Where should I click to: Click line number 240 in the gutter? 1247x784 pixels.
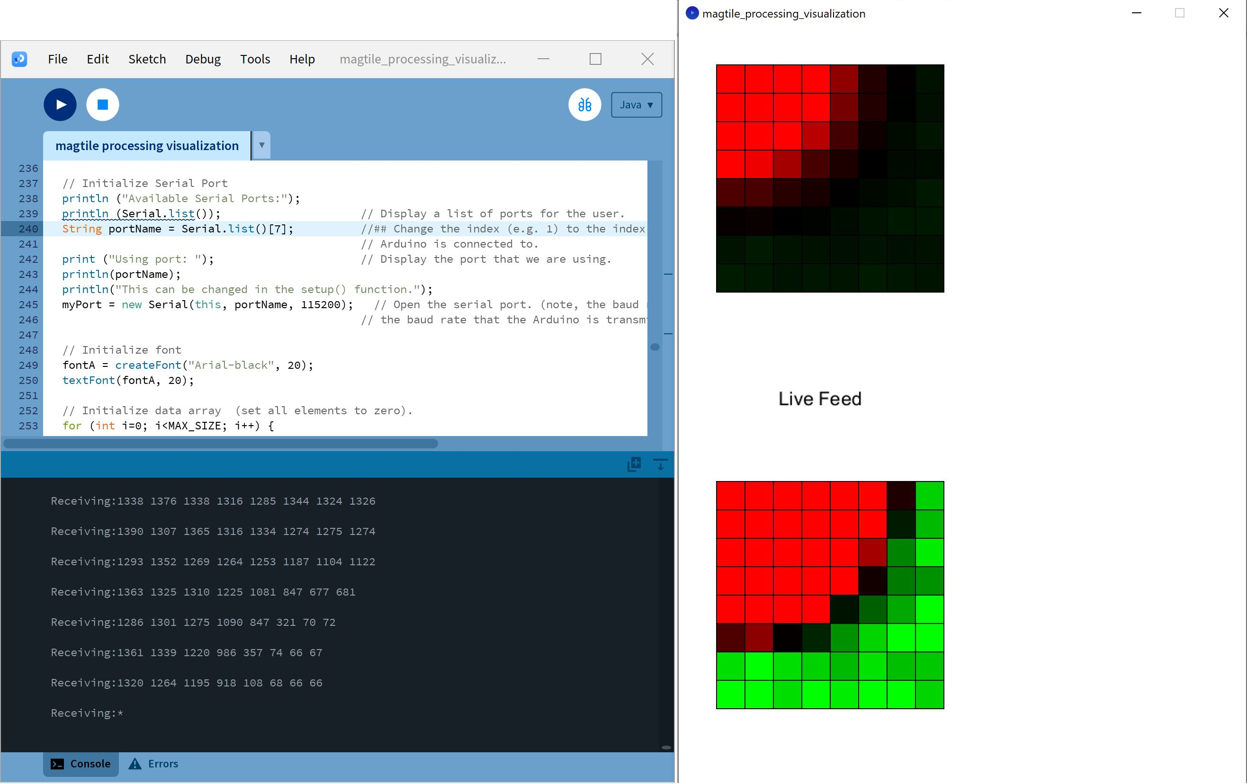click(28, 229)
